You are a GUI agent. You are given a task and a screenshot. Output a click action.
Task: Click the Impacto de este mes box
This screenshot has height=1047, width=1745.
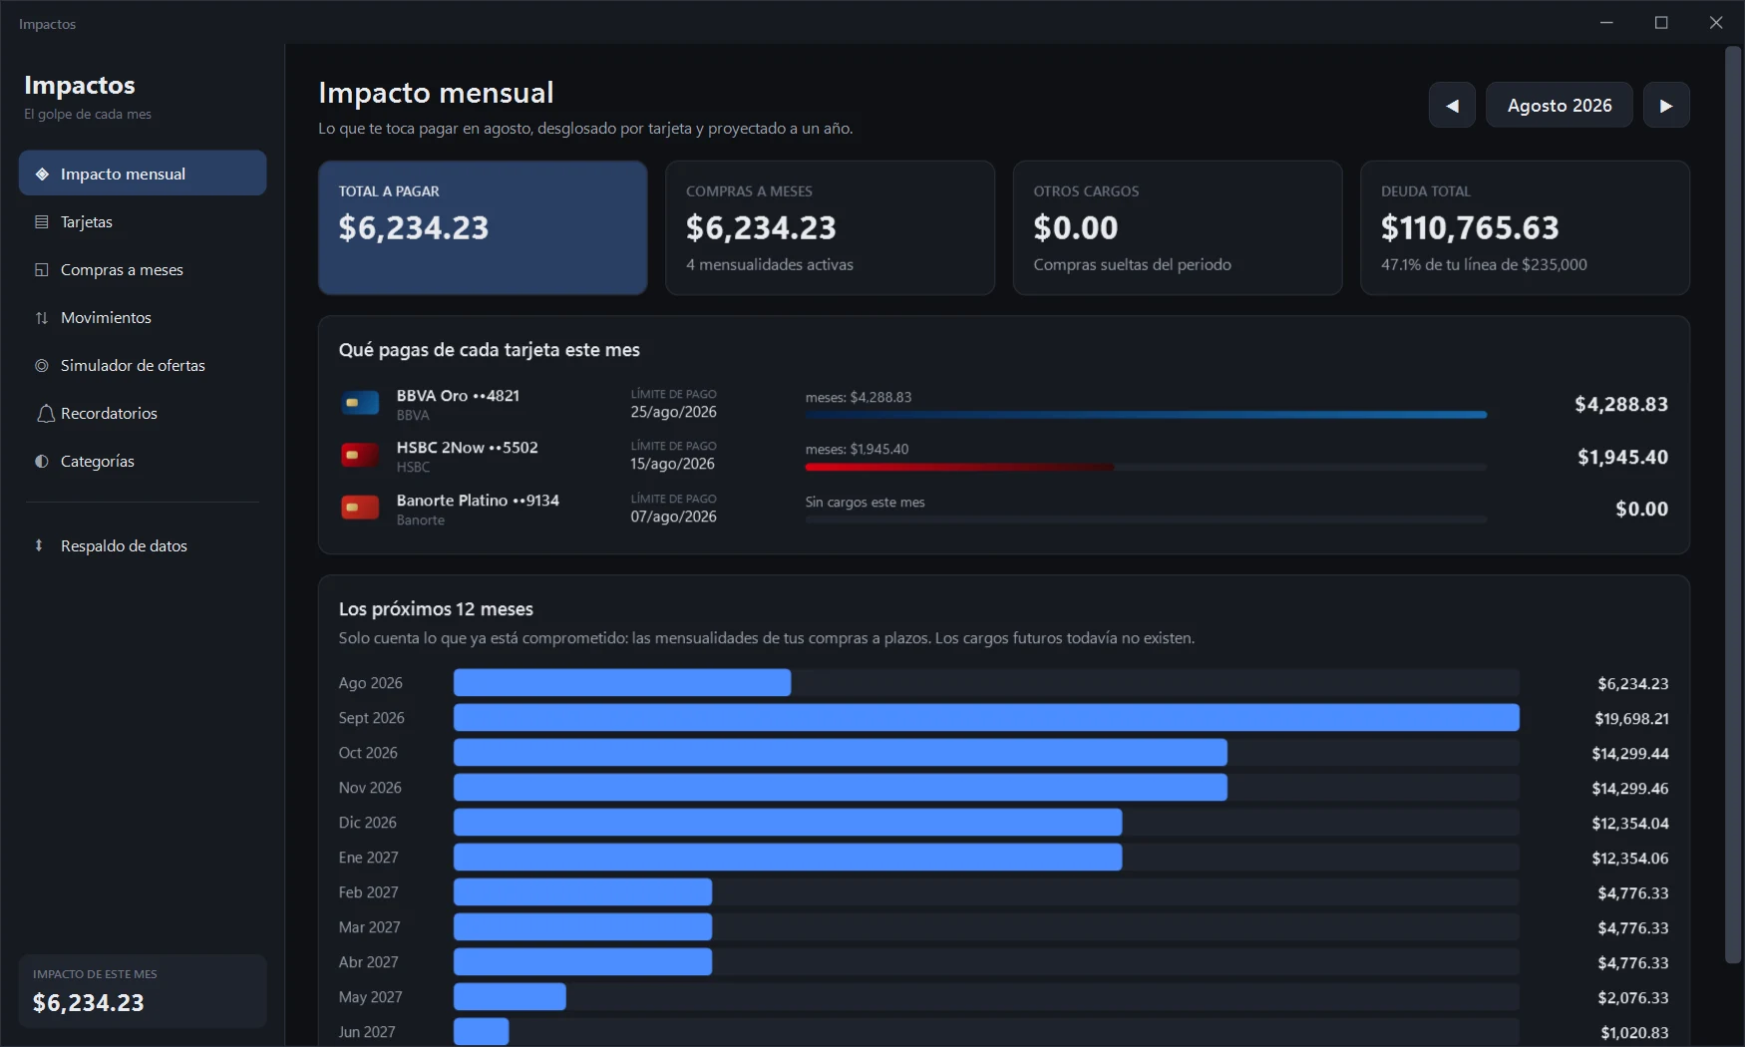[x=143, y=991]
